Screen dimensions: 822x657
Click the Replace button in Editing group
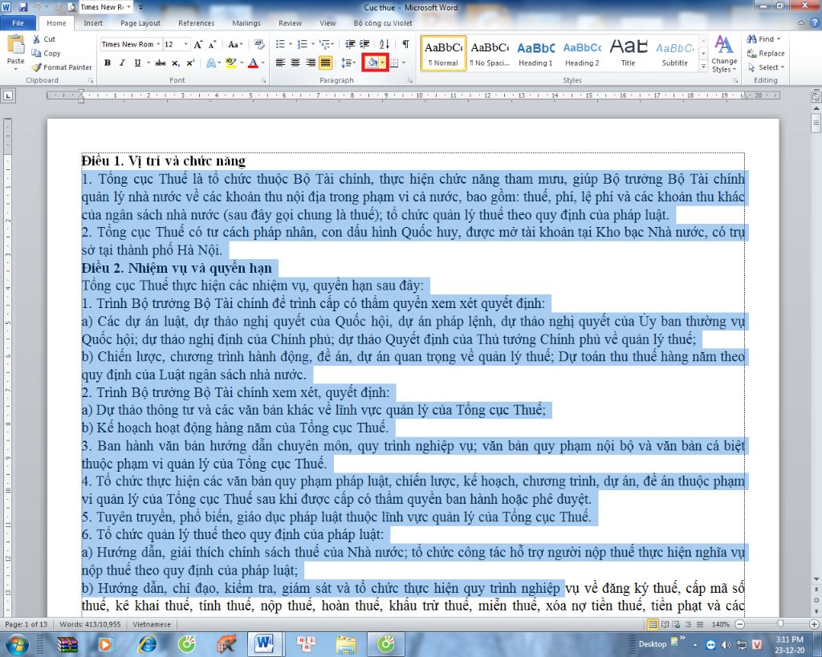[x=766, y=54]
